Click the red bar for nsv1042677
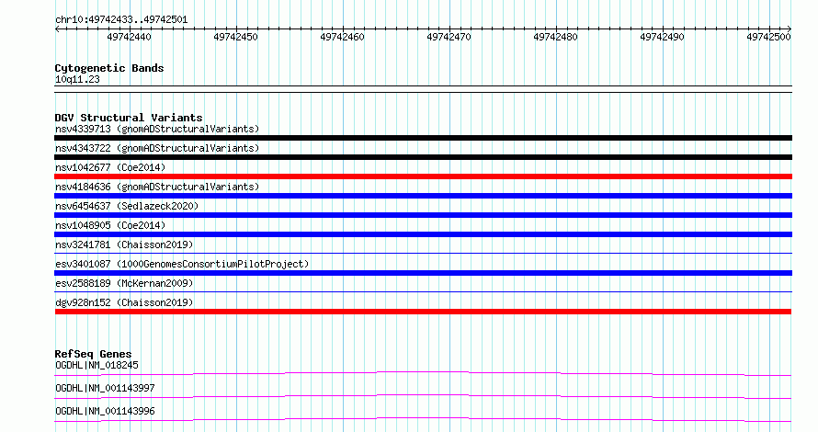Viewport: 818px width, 432px height. point(423,176)
